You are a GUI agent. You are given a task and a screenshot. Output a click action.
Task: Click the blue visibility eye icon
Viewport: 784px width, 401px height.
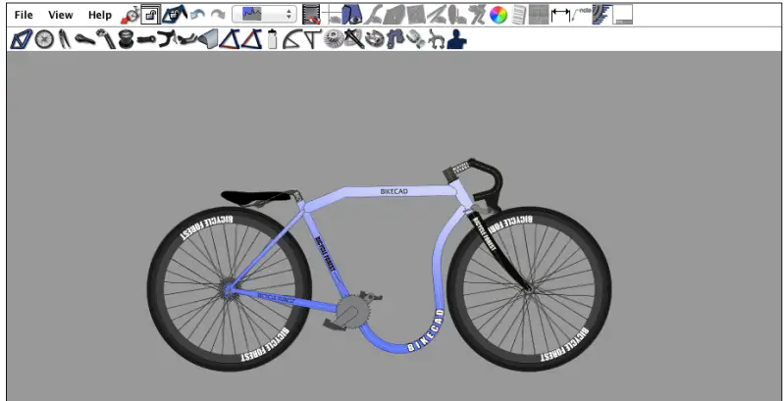[x=352, y=15]
